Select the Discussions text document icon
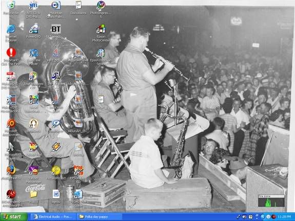 tap(78, 5)
